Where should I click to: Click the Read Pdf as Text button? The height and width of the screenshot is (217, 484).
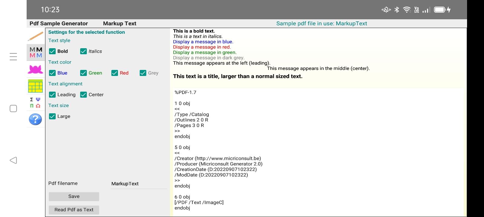click(74, 210)
